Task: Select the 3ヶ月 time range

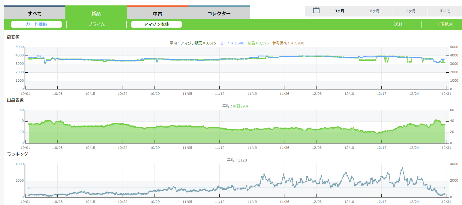Action: click(x=339, y=11)
